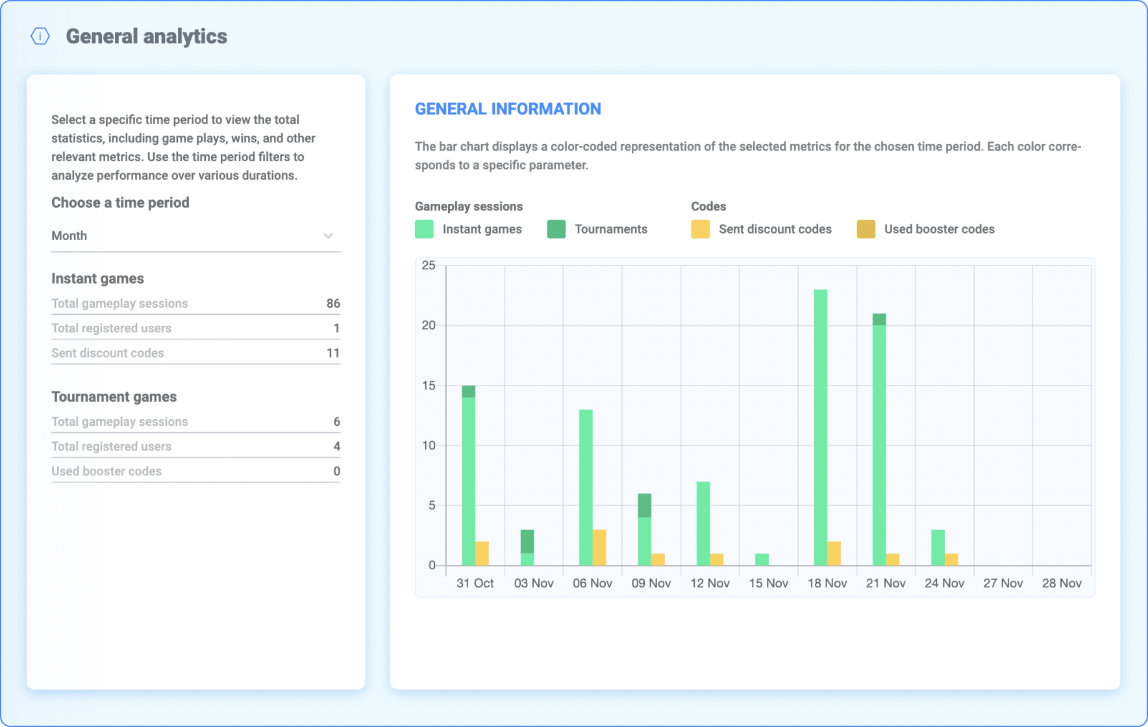
Task: Click the Gameplay sessions legend heading
Action: (469, 206)
